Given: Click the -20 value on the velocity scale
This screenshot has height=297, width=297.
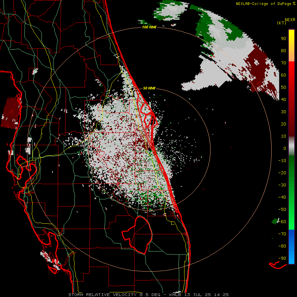Looking at the screenshot, I should point(282,173).
